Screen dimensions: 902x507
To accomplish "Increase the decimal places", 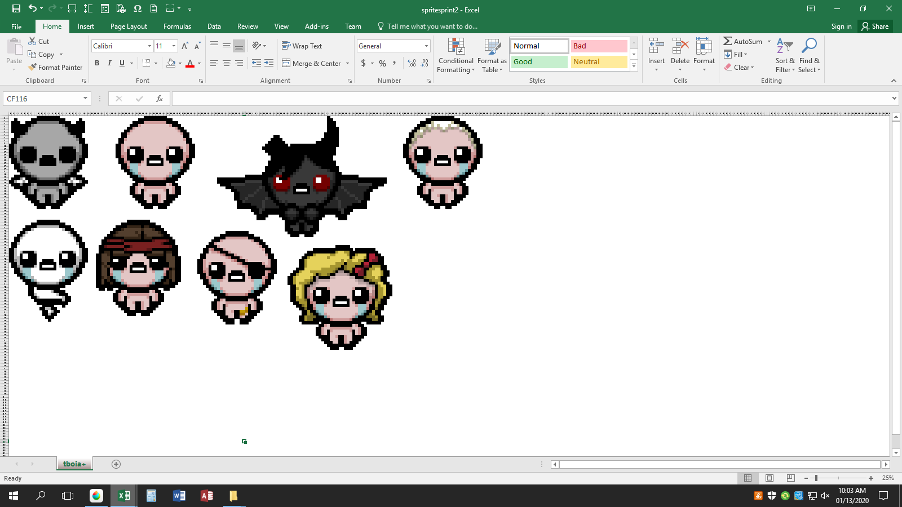I will pos(412,63).
